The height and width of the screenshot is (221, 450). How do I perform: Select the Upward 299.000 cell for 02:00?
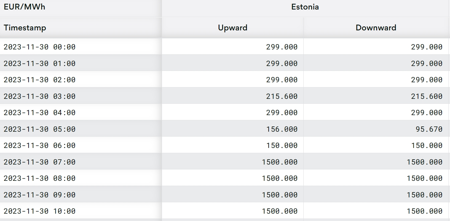point(282,80)
